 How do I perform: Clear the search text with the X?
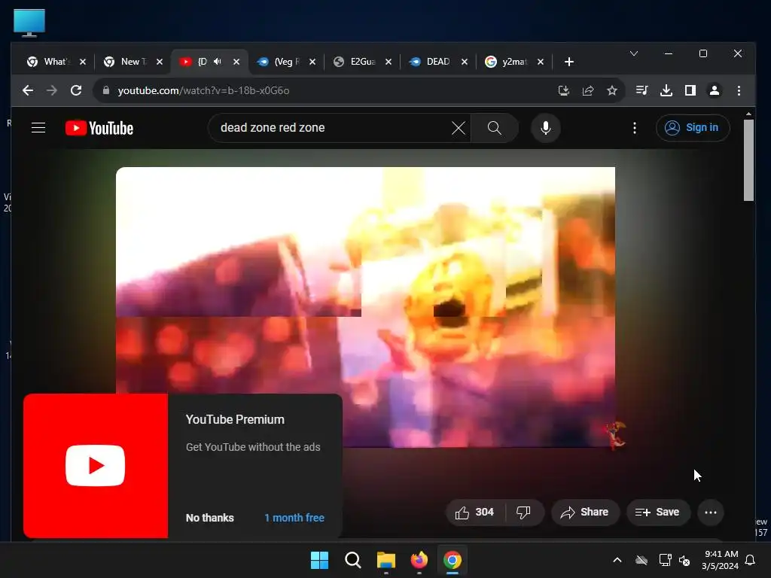tap(459, 128)
